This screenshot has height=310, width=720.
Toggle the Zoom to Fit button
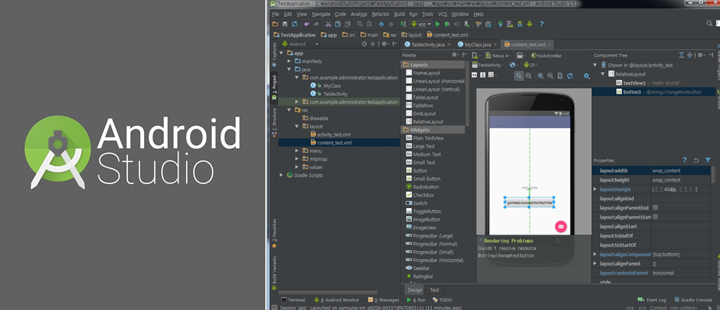pos(519,76)
